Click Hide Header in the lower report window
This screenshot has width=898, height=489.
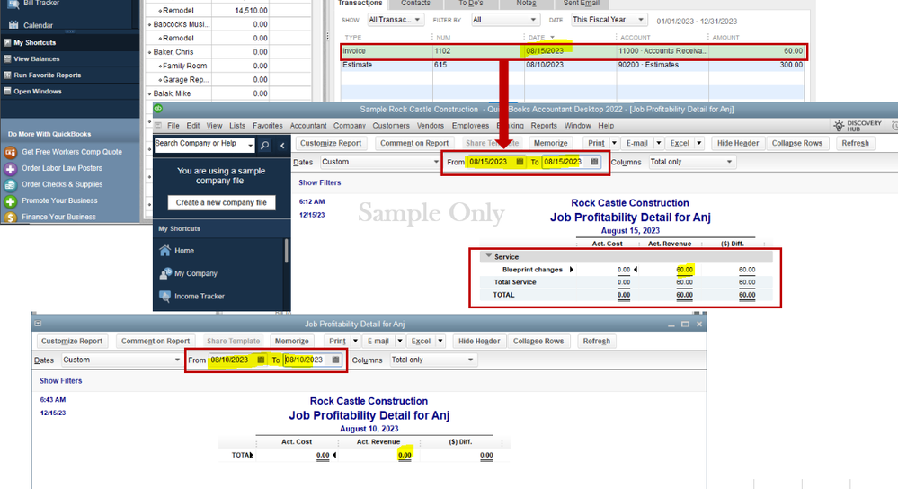point(479,341)
